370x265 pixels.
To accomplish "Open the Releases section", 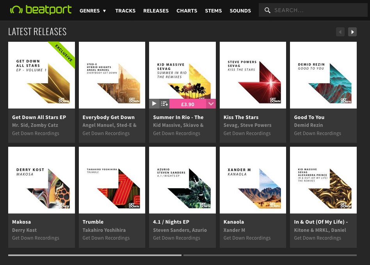I will [156, 11].
